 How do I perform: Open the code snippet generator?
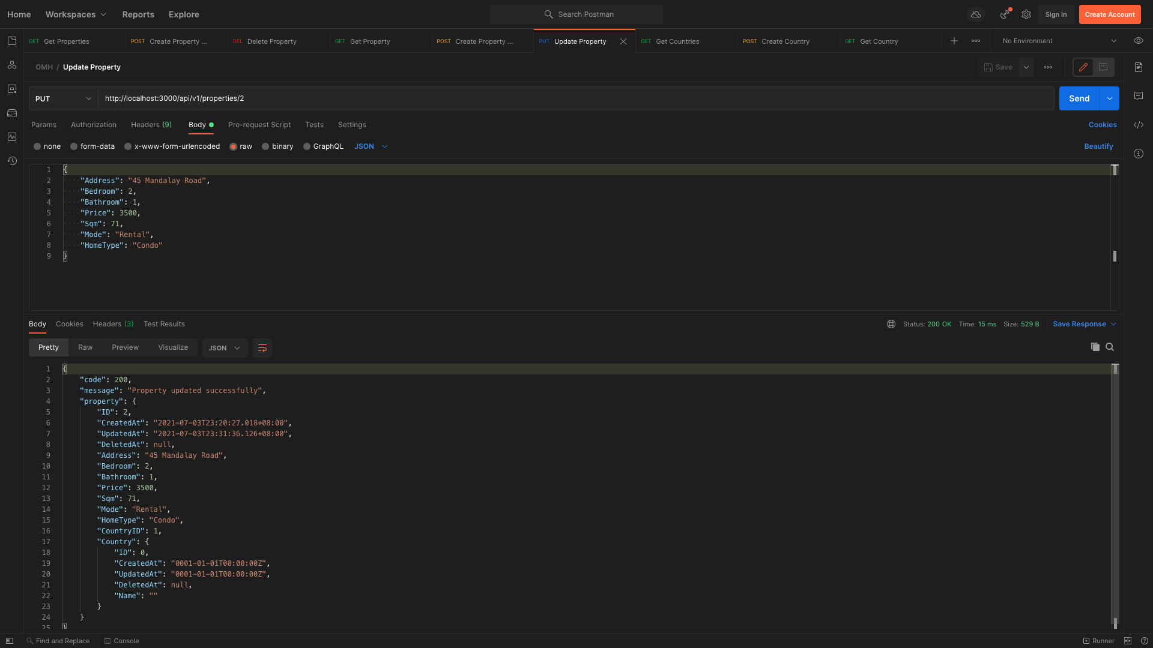tap(1139, 125)
